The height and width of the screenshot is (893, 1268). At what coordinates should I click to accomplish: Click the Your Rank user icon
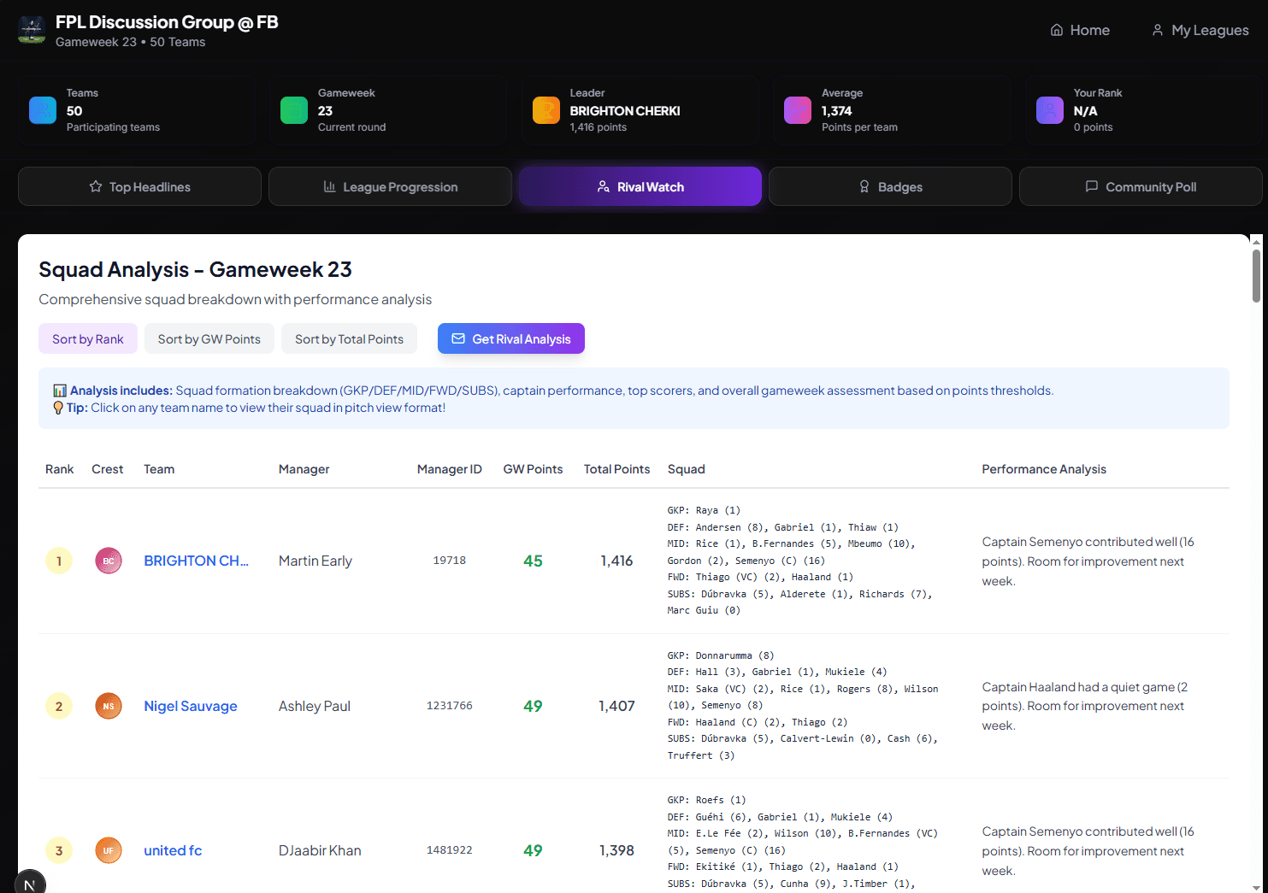click(x=1050, y=110)
